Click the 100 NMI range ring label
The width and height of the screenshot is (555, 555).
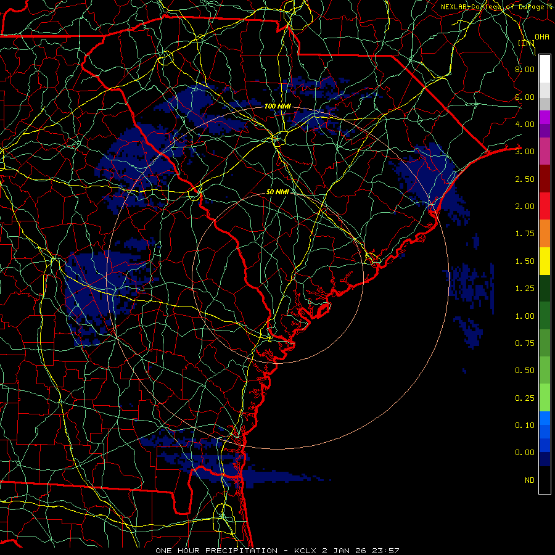coord(277,106)
